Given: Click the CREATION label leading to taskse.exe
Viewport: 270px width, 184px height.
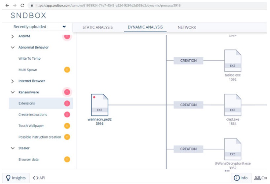Looking at the screenshot, I should coord(188,61).
